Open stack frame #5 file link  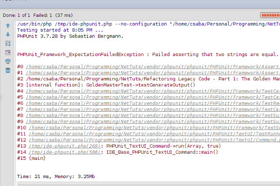(x=153, y=97)
